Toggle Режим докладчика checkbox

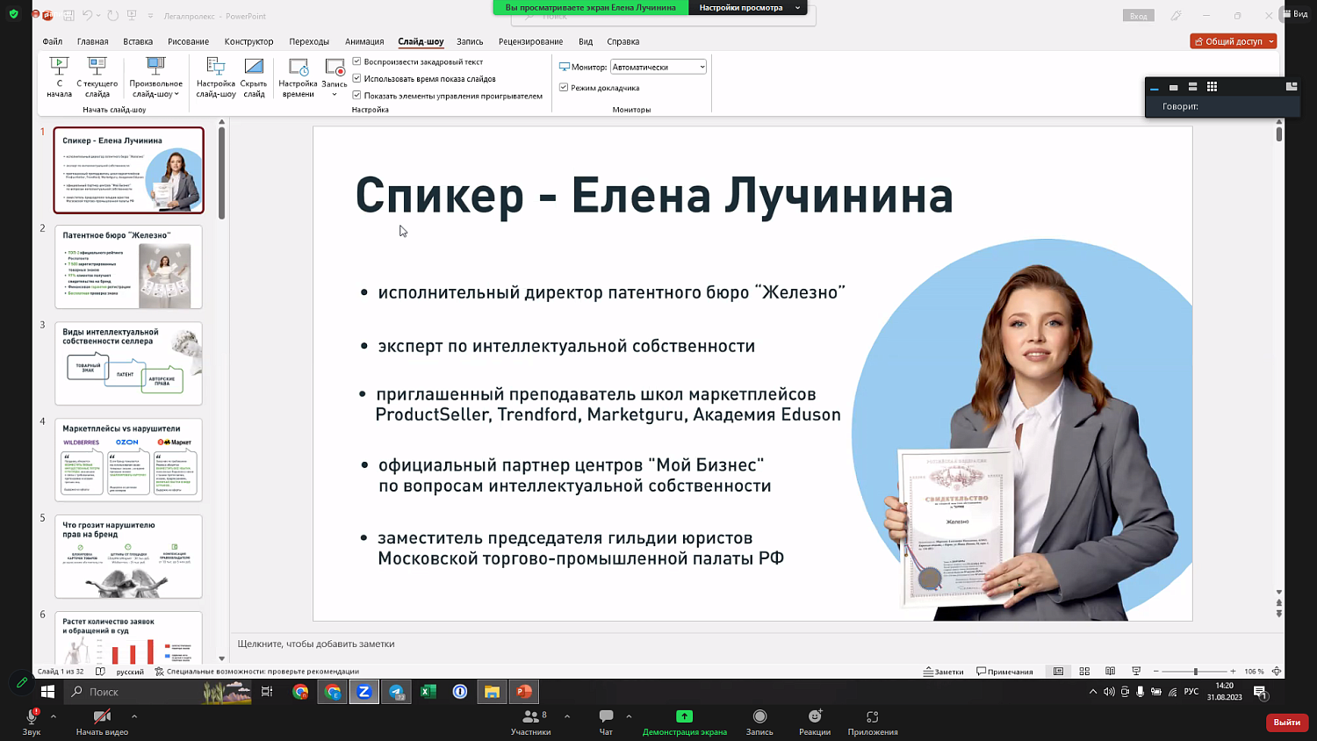[x=564, y=87]
